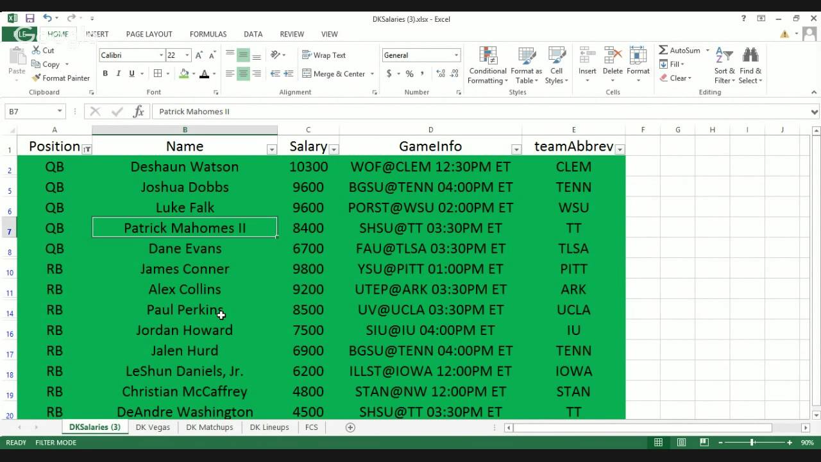
Task: Open the font size 22 dropdown
Action: point(187,55)
